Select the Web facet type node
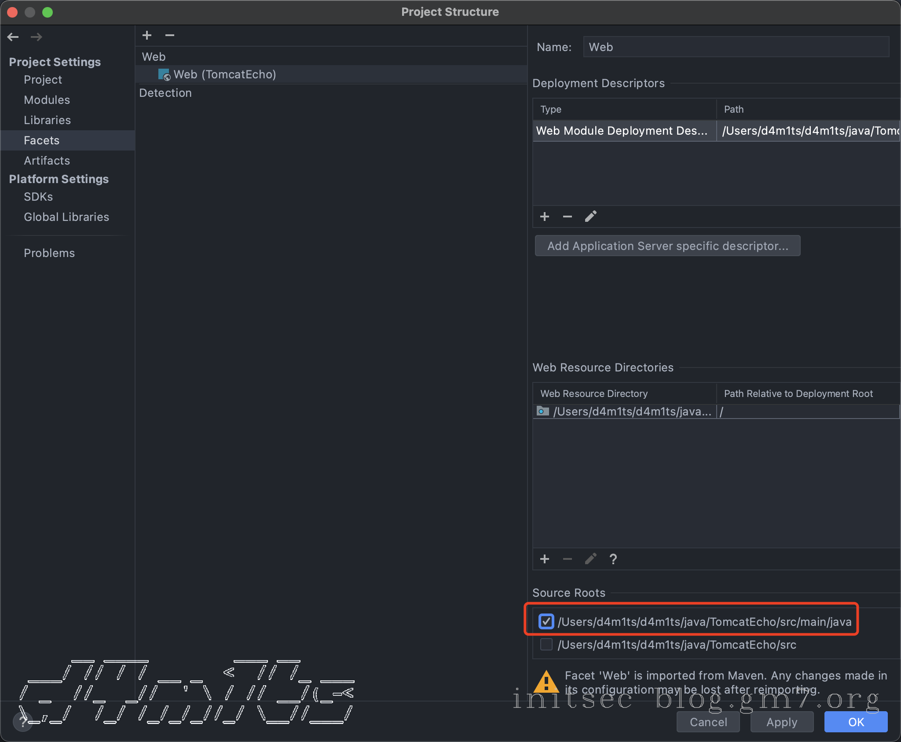Image resolution: width=901 pixels, height=742 pixels. coord(154,57)
